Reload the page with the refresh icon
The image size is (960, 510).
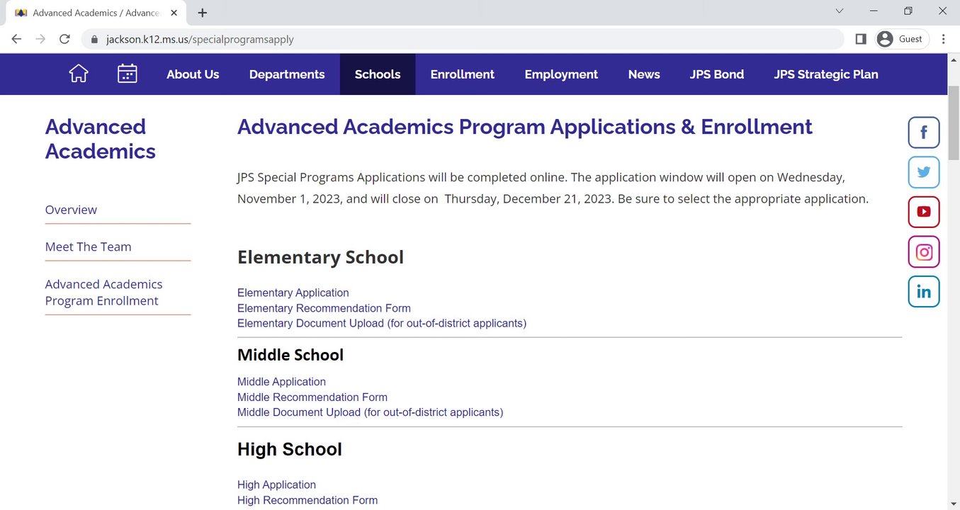pos(64,39)
